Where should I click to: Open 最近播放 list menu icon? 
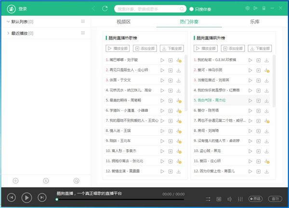click(x=83, y=33)
